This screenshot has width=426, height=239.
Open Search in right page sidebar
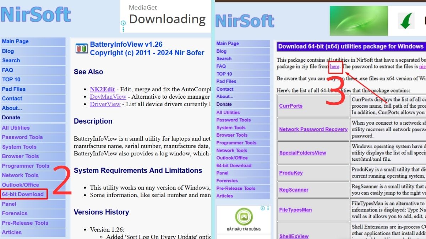click(x=224, y=58)
